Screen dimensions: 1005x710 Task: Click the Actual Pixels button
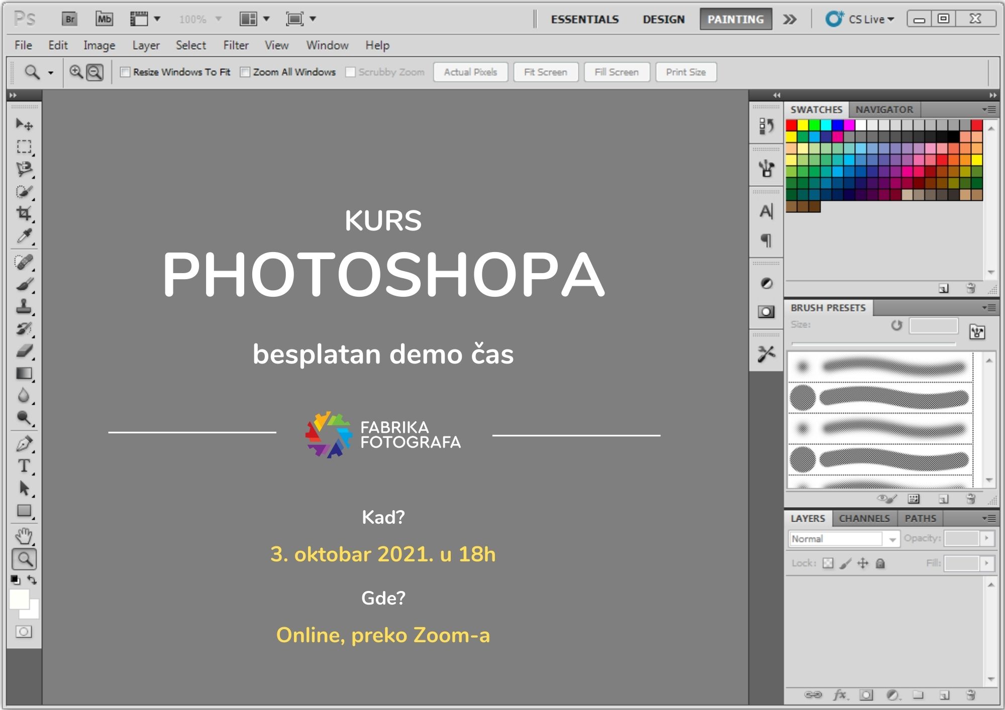point(470,72)
